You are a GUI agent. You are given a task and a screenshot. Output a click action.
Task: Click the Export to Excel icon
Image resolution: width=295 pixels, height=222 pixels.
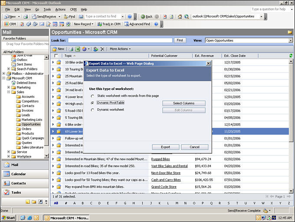click(78, 49)
